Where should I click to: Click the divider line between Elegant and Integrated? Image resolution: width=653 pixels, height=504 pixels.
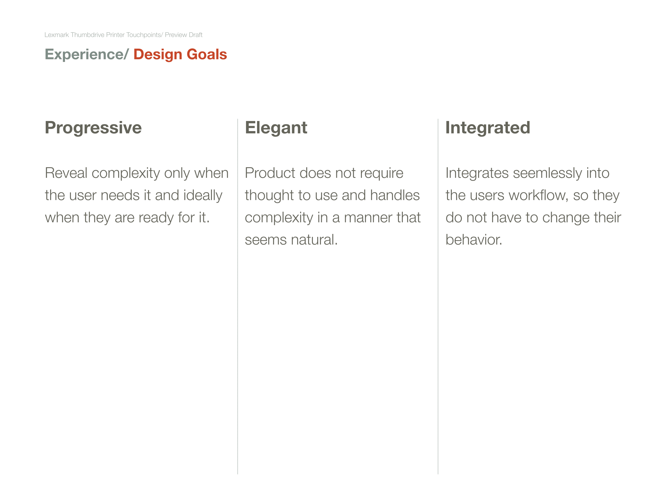(x=438, y=296)
